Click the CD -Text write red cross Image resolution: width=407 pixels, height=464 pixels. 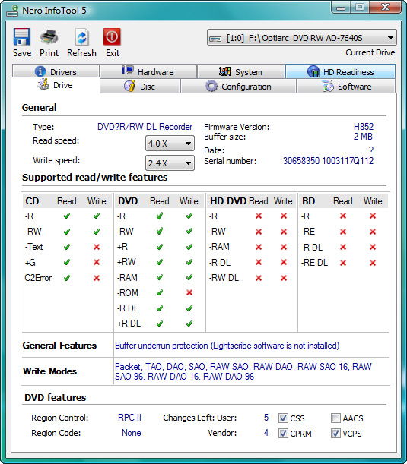[x=97, y=247]
